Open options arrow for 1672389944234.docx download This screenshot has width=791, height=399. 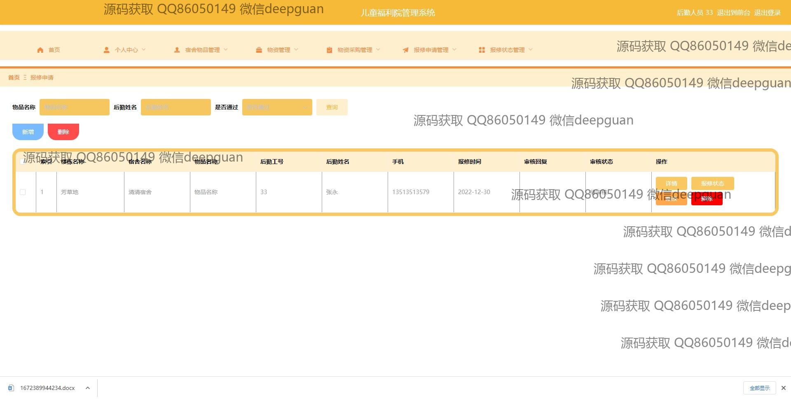pyautogui.click(x=88, y=388)
